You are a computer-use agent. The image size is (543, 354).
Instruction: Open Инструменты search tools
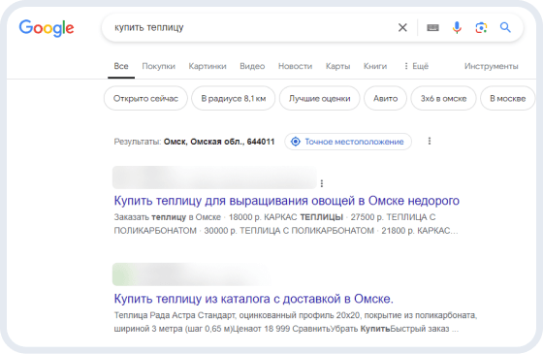click(x=491, y=66)
